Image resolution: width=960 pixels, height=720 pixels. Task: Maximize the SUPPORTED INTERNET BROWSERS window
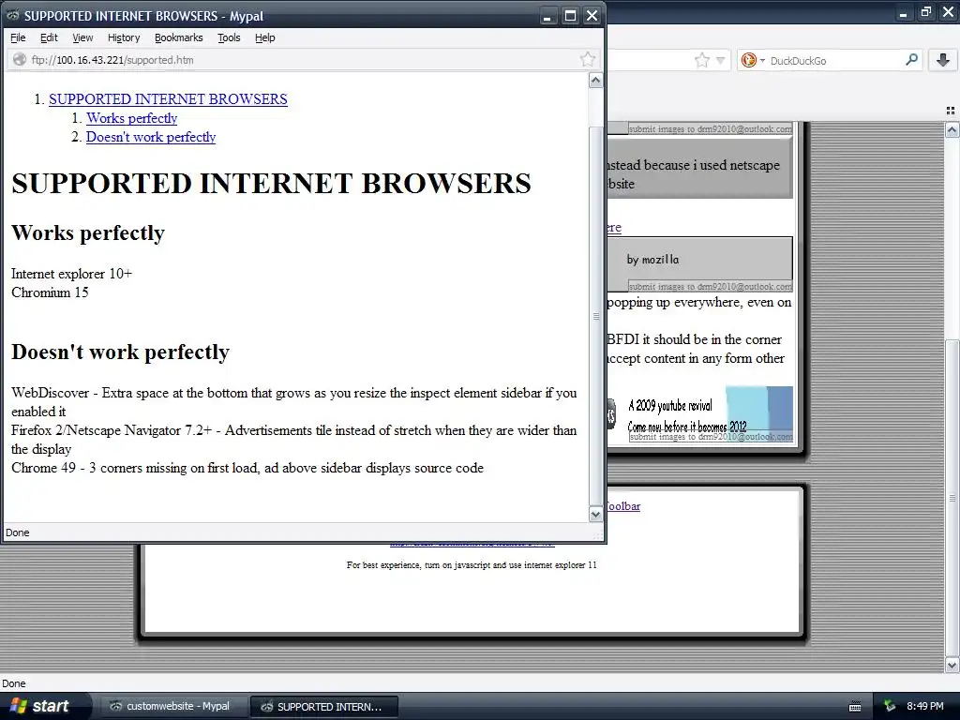(570, 16)
